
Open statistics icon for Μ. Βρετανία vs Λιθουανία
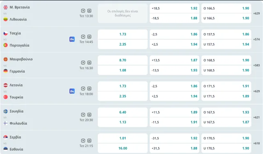pos(90,11)
